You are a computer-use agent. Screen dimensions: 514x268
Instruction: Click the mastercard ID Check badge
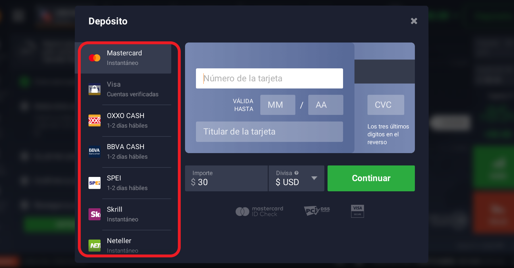[x=259, y=211]
